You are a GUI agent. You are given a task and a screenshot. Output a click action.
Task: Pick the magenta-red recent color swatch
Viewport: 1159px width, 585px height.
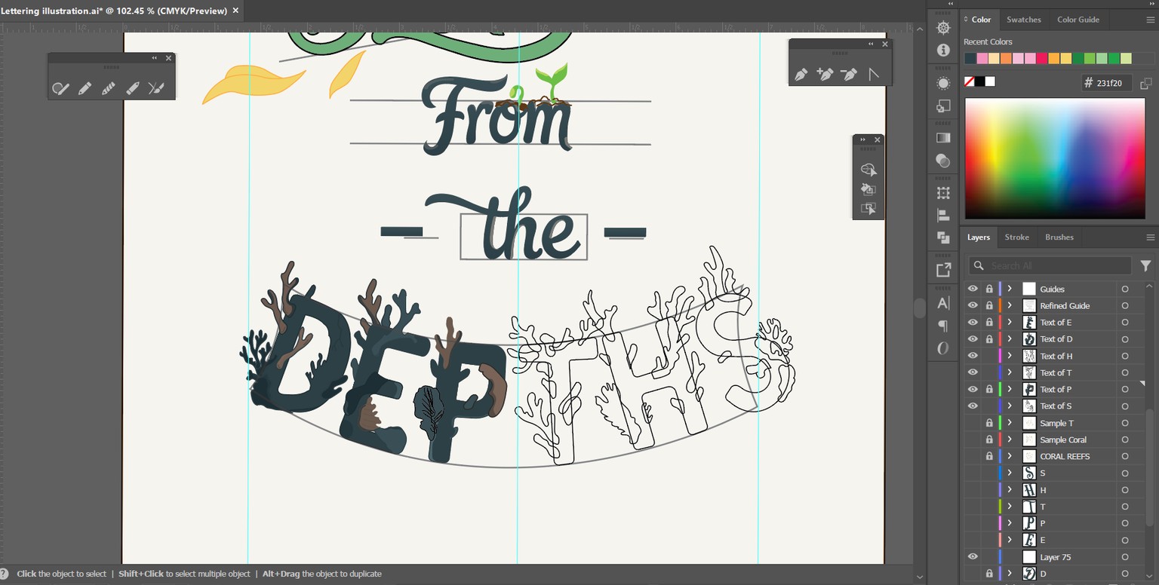click(x=1041, y=58)
